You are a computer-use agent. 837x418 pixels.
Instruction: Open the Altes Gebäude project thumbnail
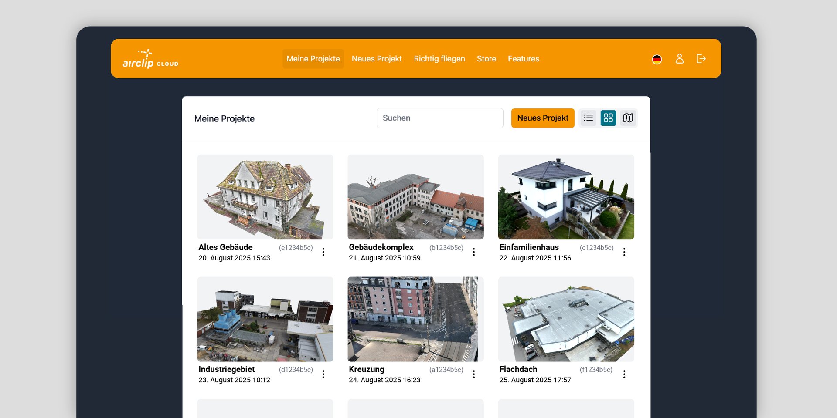(x=265, y=197)
